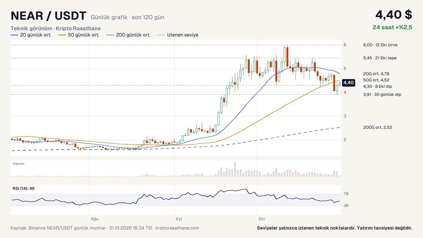Click the RSI axis value 30
The height and width of the screenshot is (238, 423).
[346, 205]
